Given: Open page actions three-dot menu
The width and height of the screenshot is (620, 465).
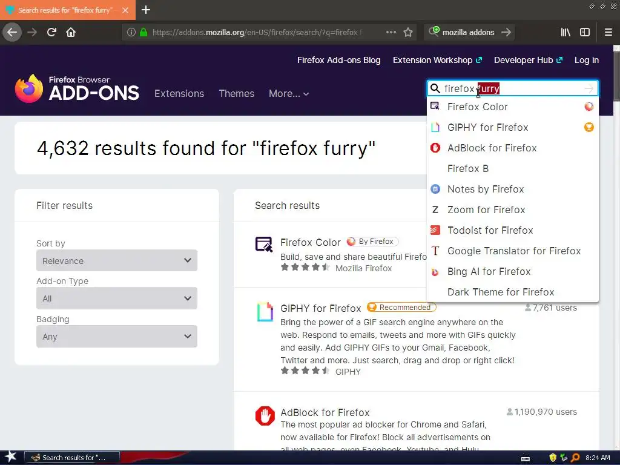Looking at the screenshot, I should pyautogui.click(x=391, y=32).
